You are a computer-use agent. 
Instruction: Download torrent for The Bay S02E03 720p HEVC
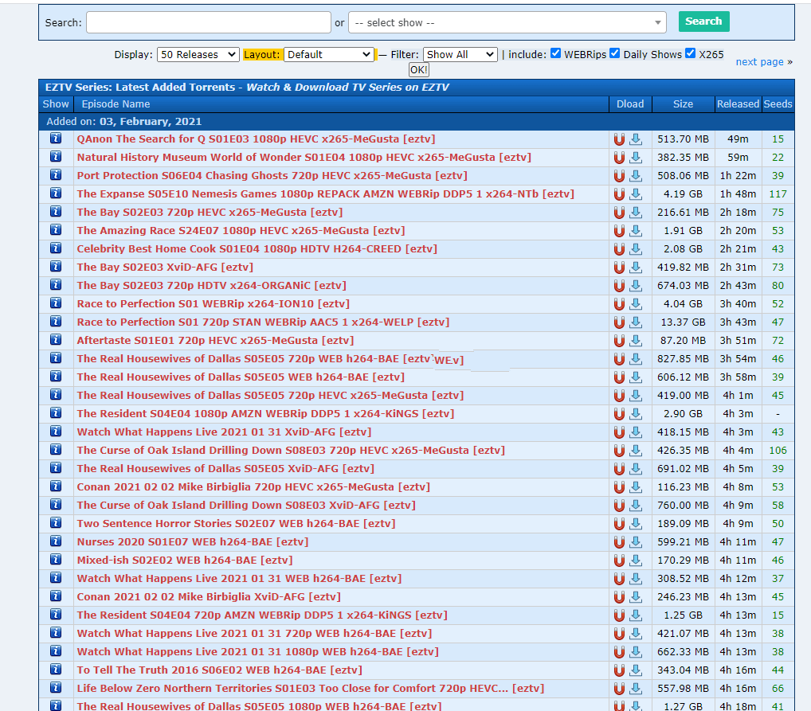pyautogui.click(x=636, y=213)
